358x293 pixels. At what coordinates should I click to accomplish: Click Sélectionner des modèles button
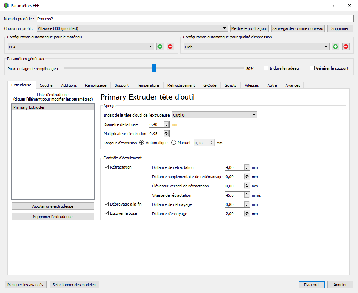74,284
